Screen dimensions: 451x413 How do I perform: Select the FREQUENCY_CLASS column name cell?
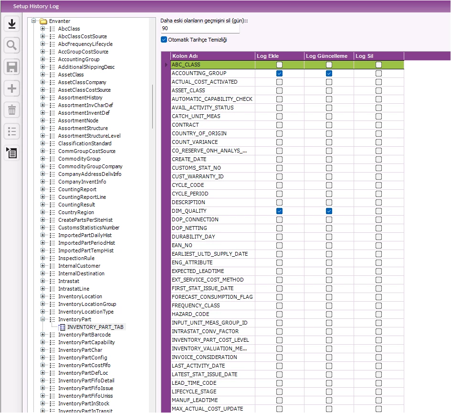point(212,305)
